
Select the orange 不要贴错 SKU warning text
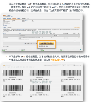click(57, 60)
